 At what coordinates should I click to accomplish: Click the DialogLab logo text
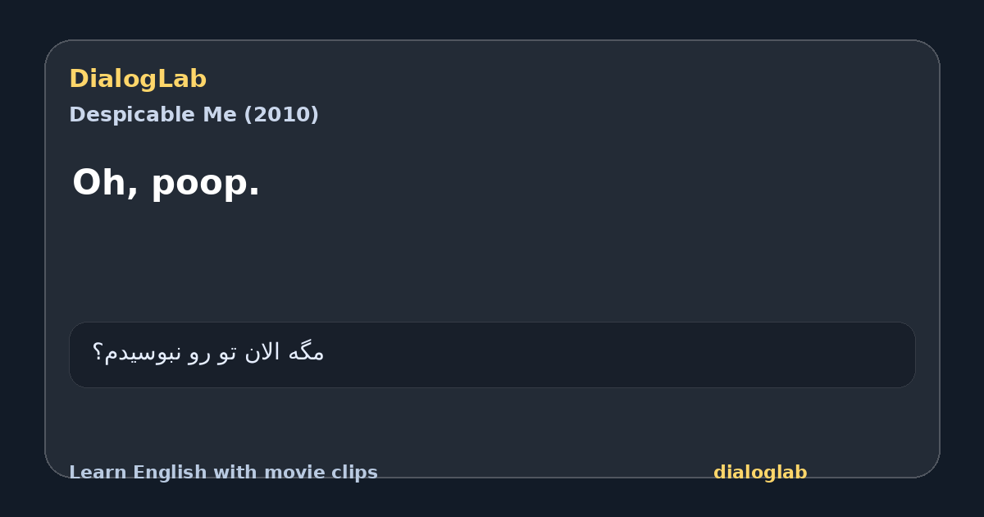click(138, 79)
